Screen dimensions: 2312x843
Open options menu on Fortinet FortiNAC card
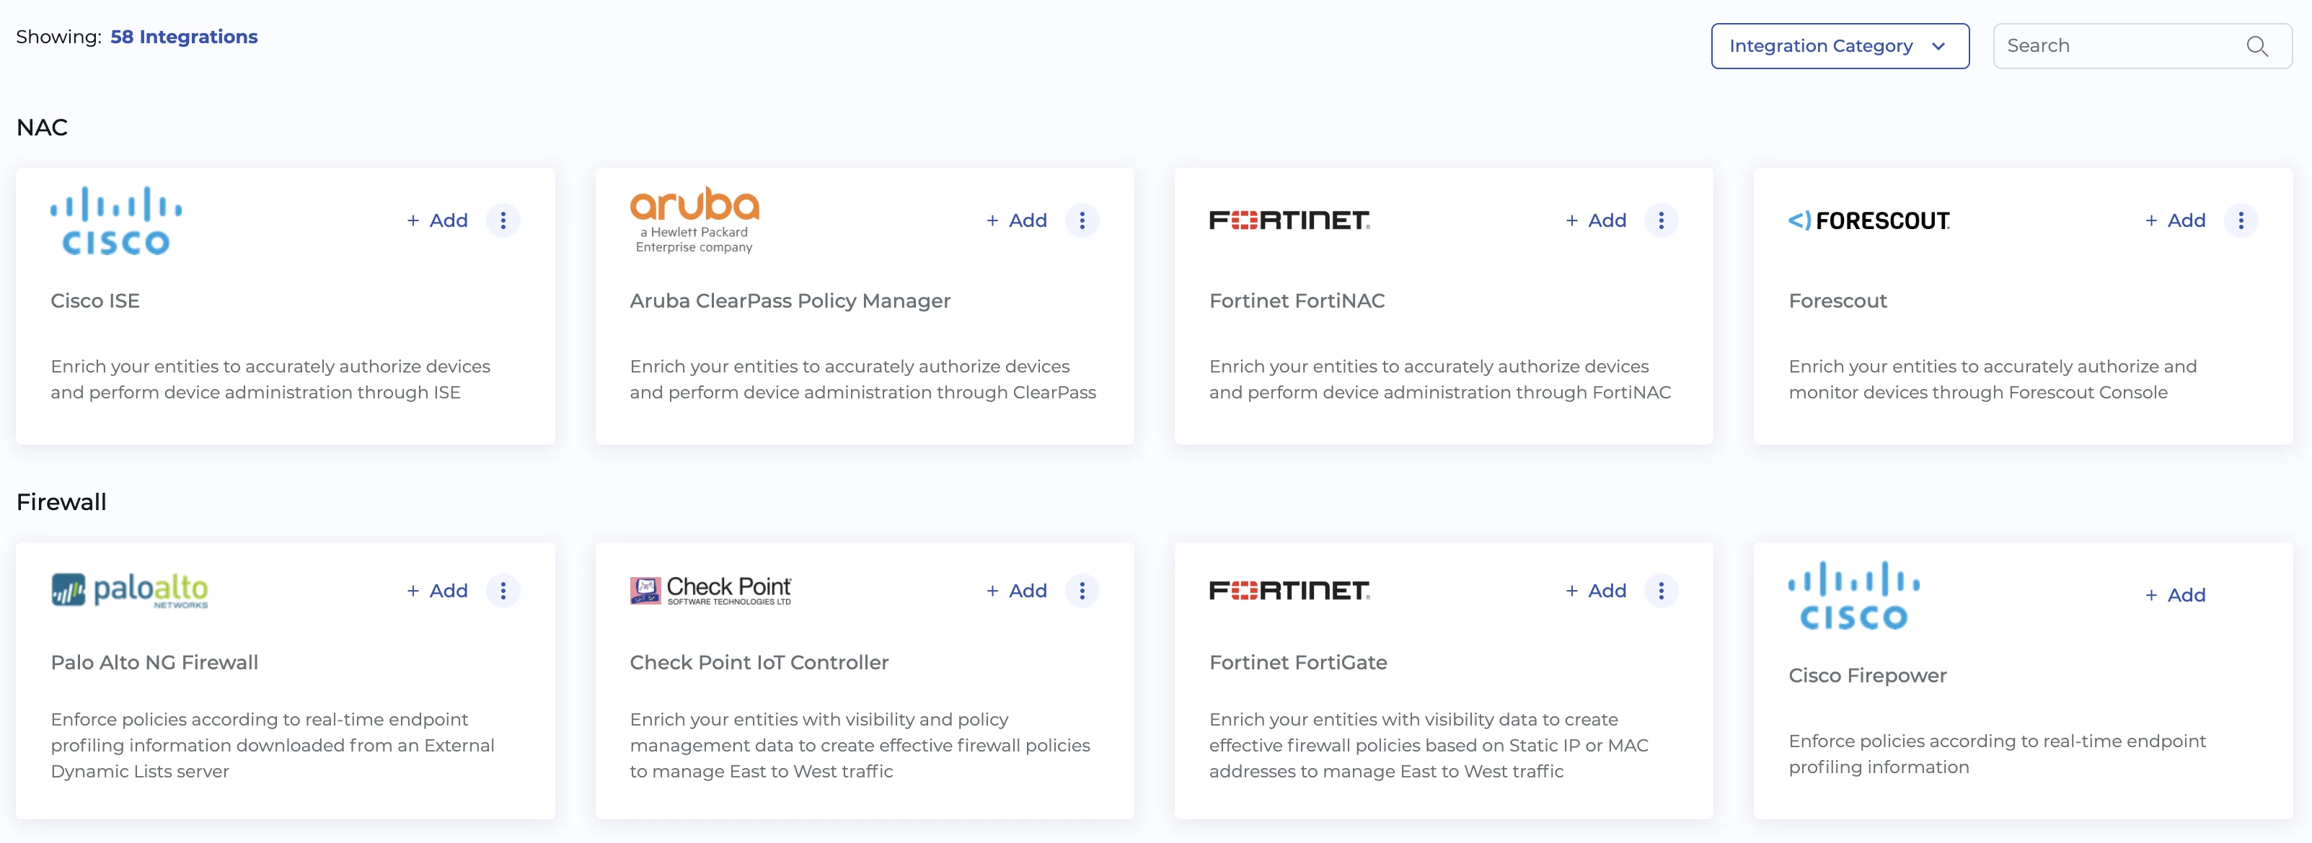pos(1660,220)
